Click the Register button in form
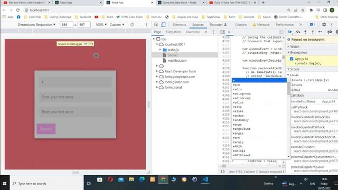Viewport: 338px width, 190px height. pyautogui.click(x=46, y=129)
